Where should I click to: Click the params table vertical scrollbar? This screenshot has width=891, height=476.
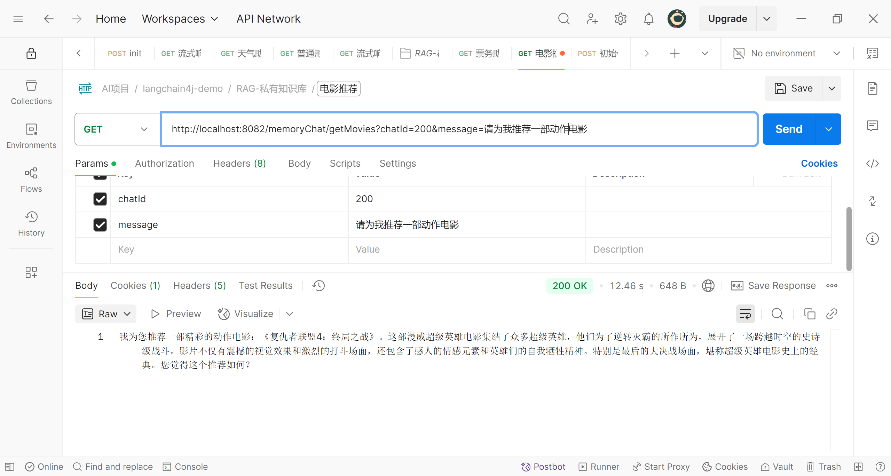tap(849, 239)
